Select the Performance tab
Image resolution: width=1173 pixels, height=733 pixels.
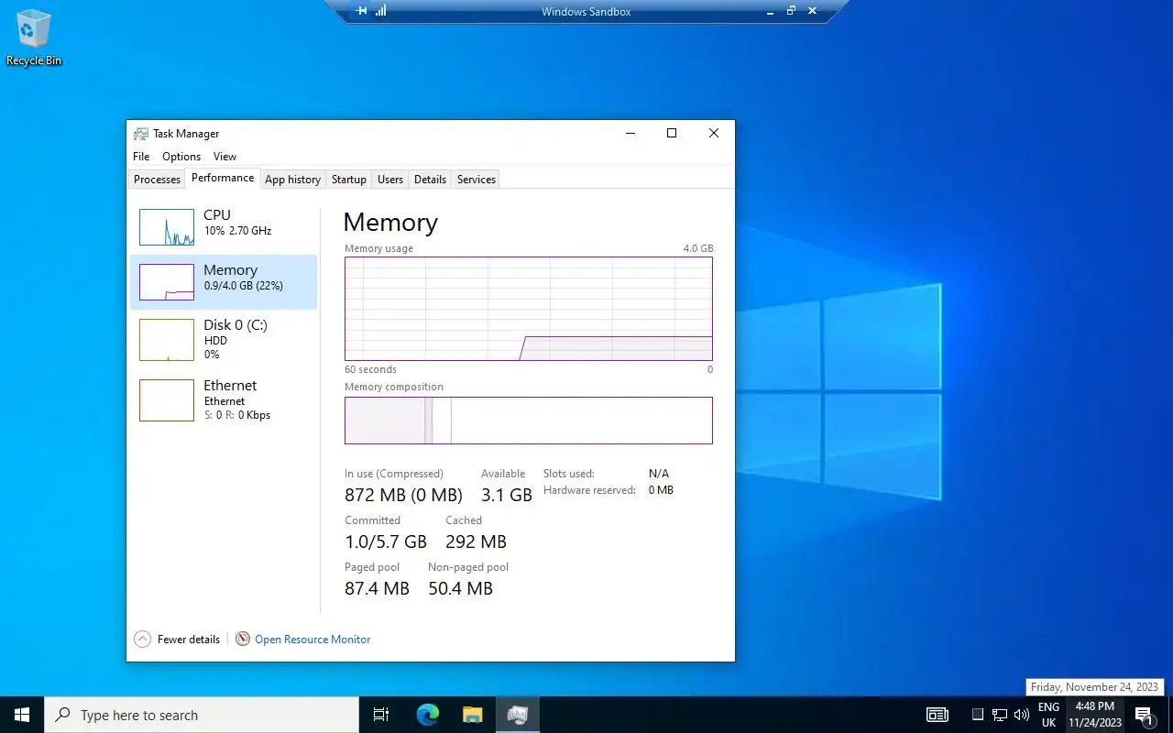pos(223,178)
